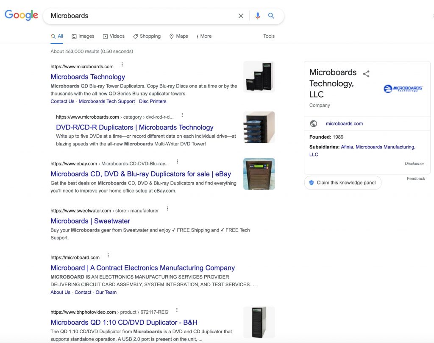Open the Disc Printers sitelink

coord(153,101)
